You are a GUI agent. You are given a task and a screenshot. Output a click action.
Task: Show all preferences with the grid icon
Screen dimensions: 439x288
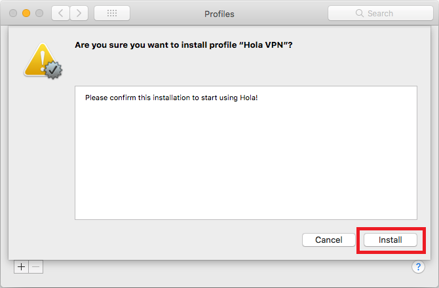tap(111, 13)
